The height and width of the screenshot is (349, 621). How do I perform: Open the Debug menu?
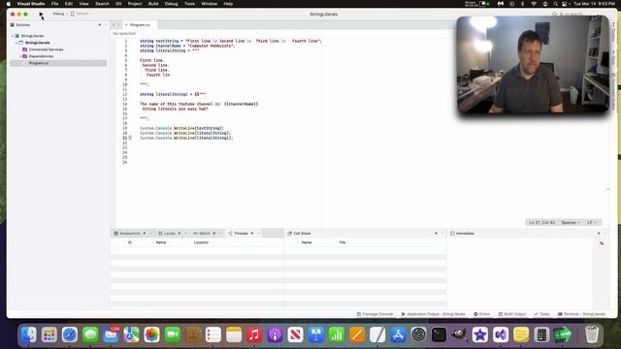click(171, 4)
